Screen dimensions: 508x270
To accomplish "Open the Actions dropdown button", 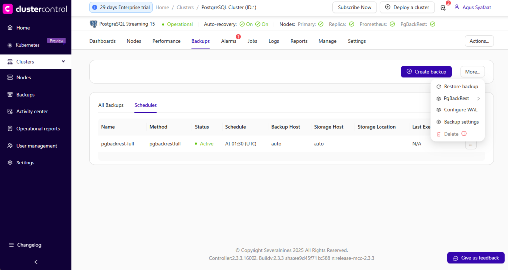I will (x=479, y=41).
